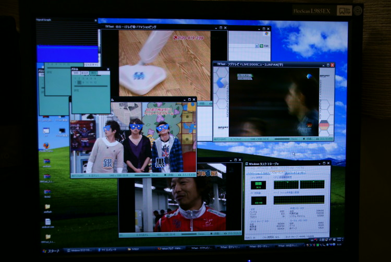
Task: Switch to Windows タスクマネージャ taskbar button
Action: [x=79, y=250]
